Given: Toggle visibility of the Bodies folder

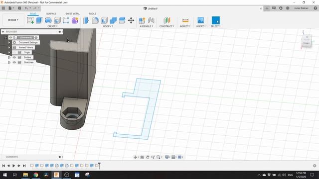Looking at the screenshot, I should tap(14, 58).
